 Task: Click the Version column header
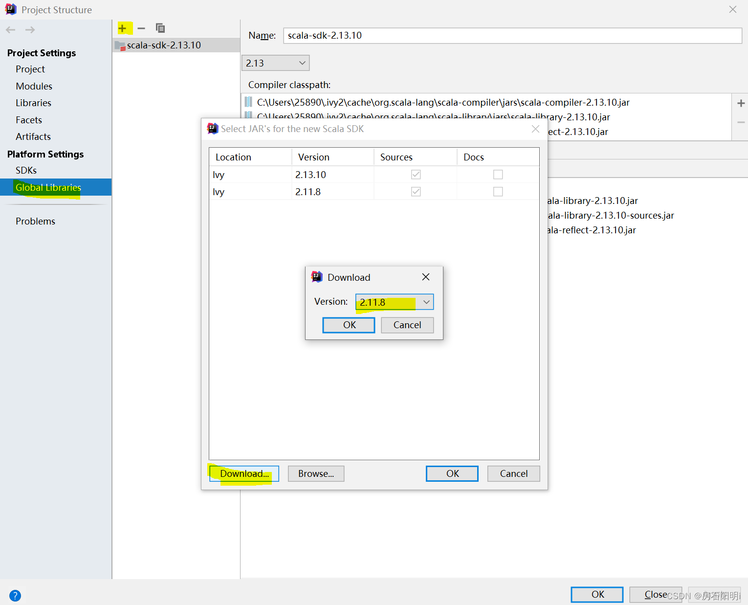point(333,157)
